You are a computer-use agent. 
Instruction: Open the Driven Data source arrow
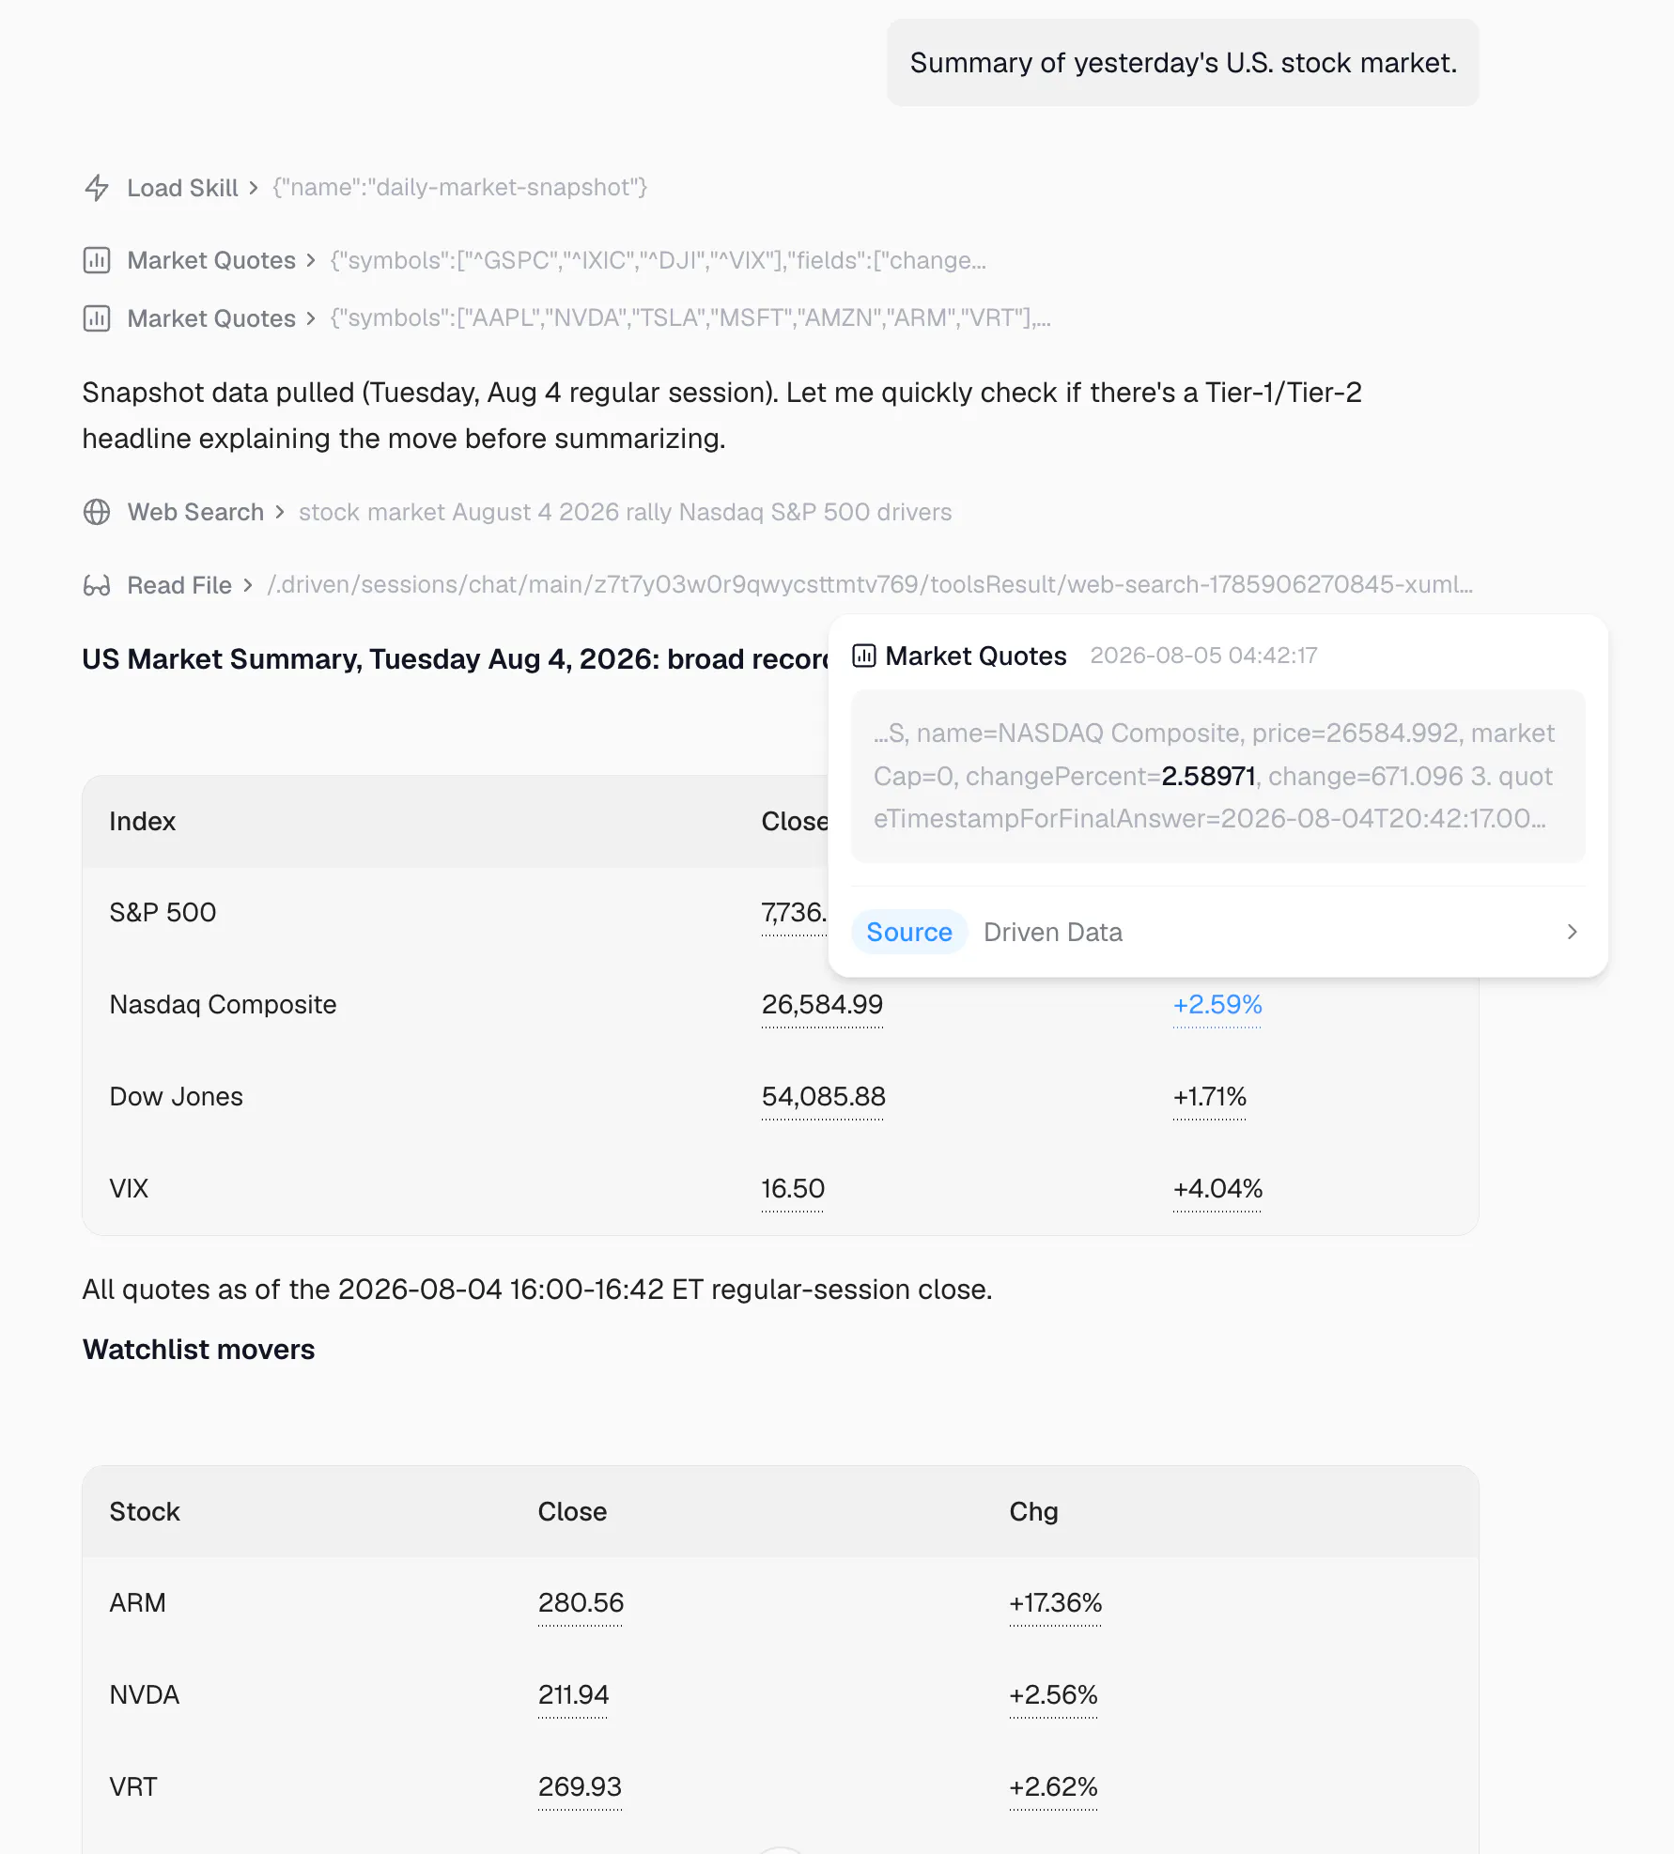(1572, 932)
